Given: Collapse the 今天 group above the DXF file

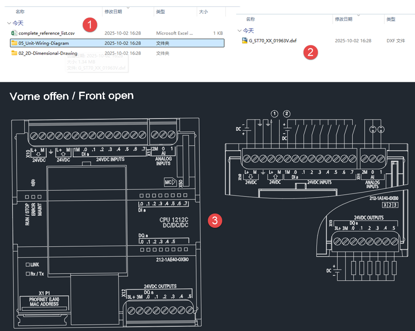Looking at the screenshot, I should click(239, 31).
